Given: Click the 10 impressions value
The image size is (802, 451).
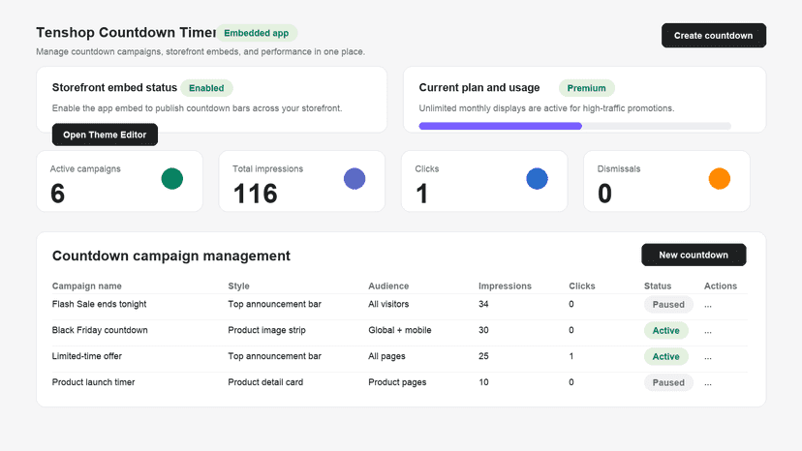Looking at the screenshot, I should 483,382.
